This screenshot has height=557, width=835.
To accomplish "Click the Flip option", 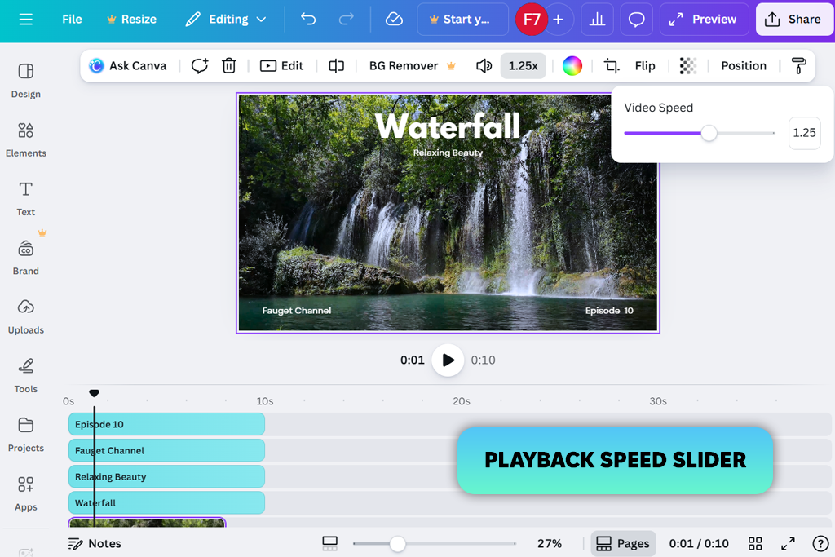I will tap(645, 65).
